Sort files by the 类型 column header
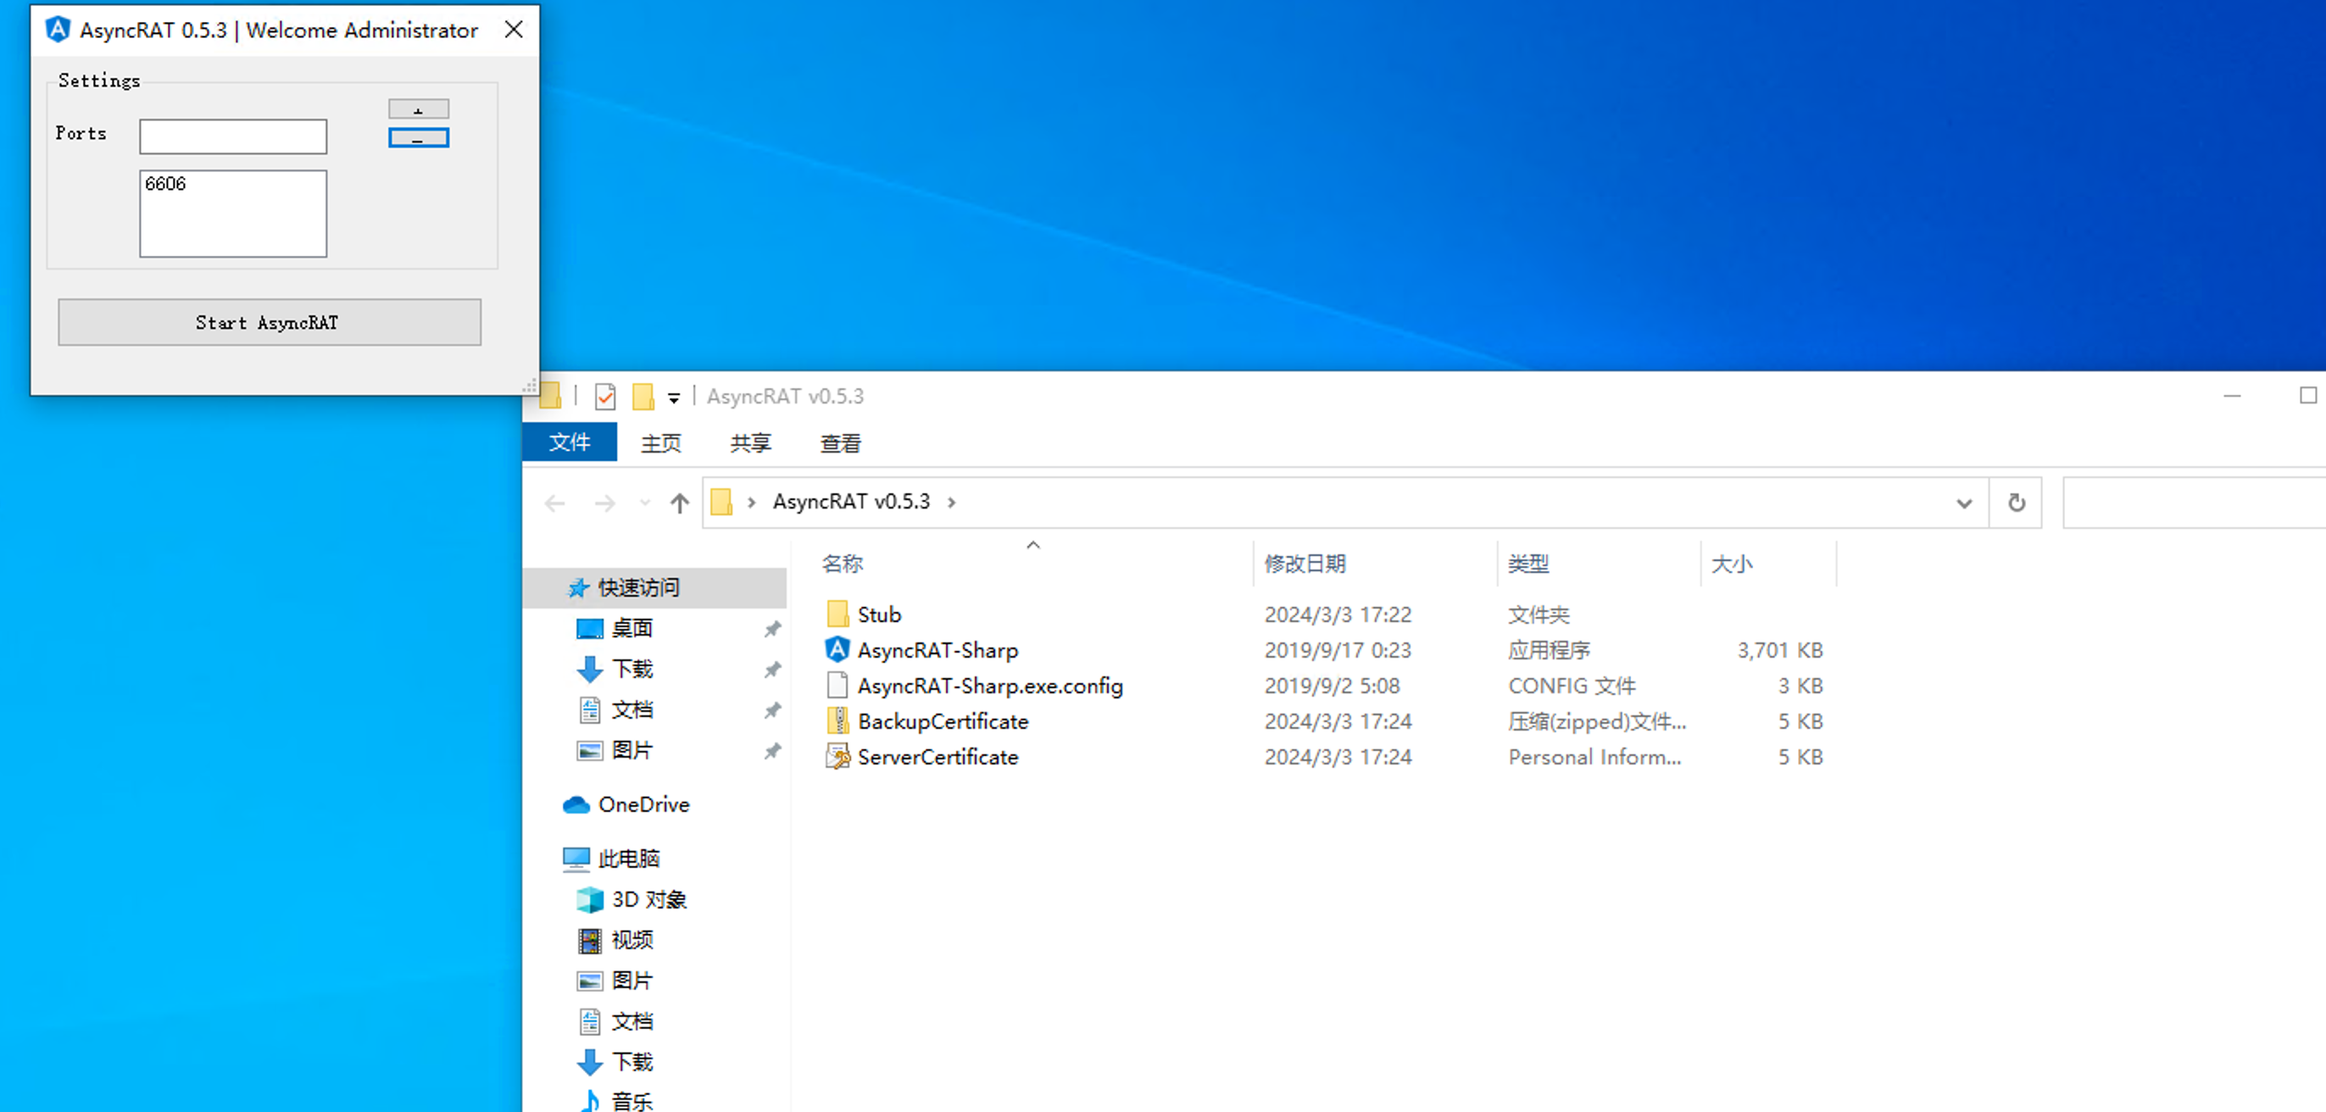The image size is (2326, 1112). [1527, 564]
